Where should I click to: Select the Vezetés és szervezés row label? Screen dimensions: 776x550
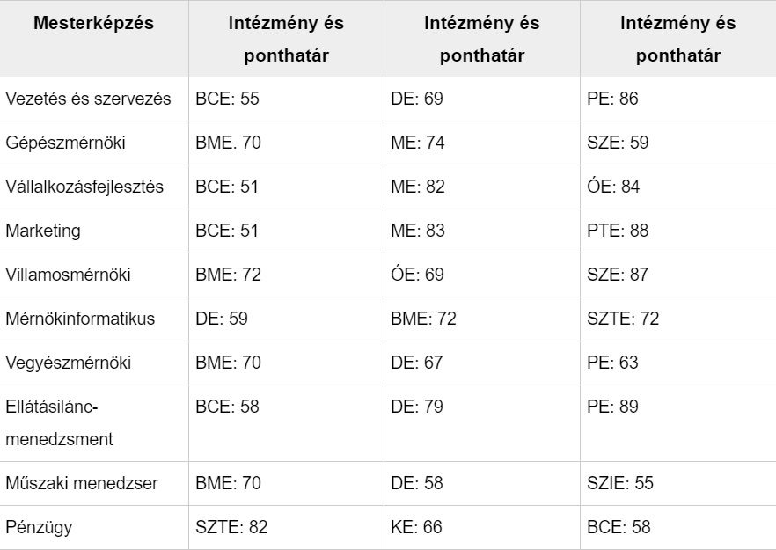pos(88,99)
